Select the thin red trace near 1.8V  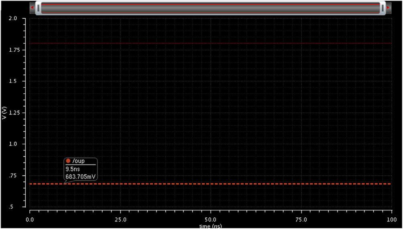click(x=241, y=43)
